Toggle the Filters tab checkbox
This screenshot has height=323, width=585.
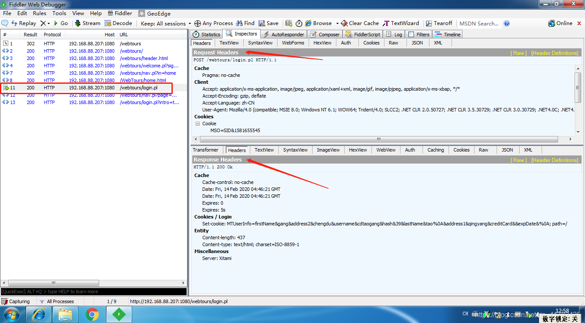[411, 35]
